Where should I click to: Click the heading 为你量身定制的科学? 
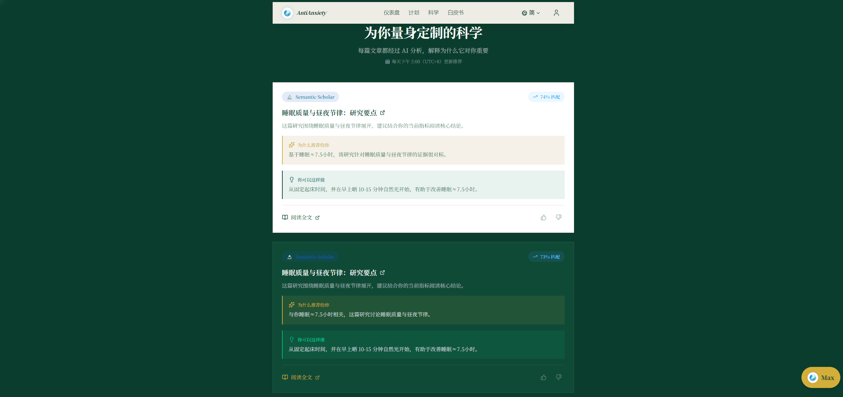423,33
